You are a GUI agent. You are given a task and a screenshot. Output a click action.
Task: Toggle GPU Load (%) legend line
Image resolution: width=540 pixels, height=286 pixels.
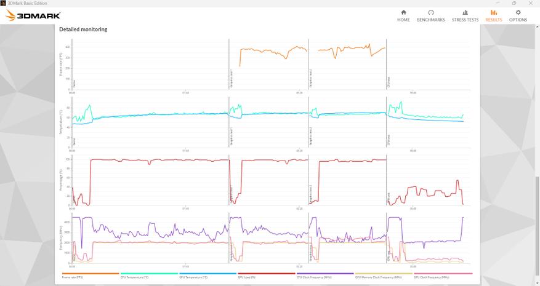266,276
